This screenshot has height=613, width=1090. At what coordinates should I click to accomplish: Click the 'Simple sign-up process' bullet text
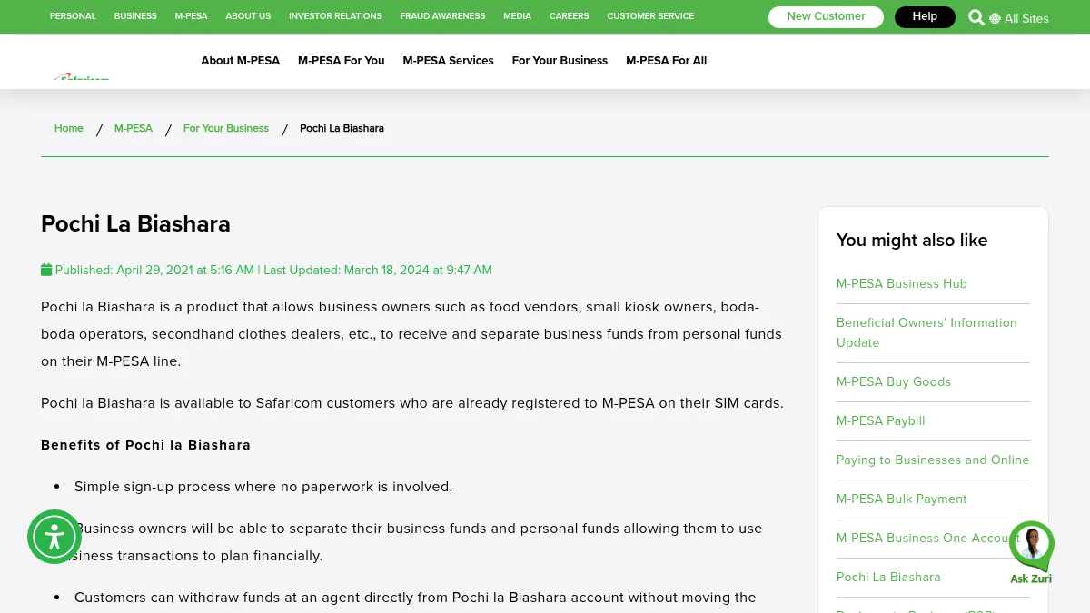263,487
